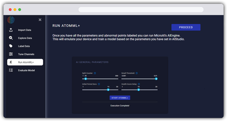Click the browser address bar

tap(141, 10)
